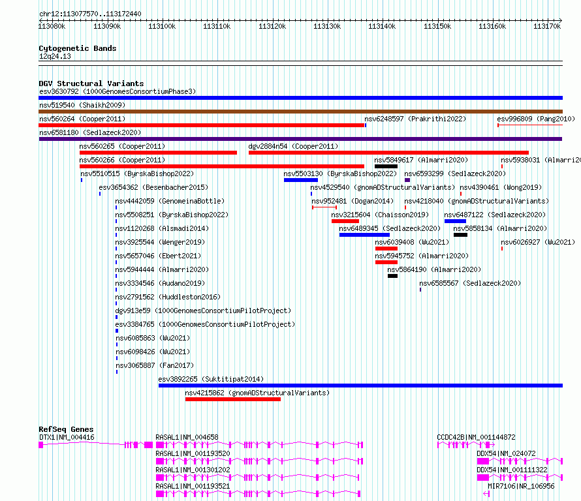Select the nsv519540 (Shaikh2009) brown bar
This screenshot has width=581, height=501.
pos(300,112)
